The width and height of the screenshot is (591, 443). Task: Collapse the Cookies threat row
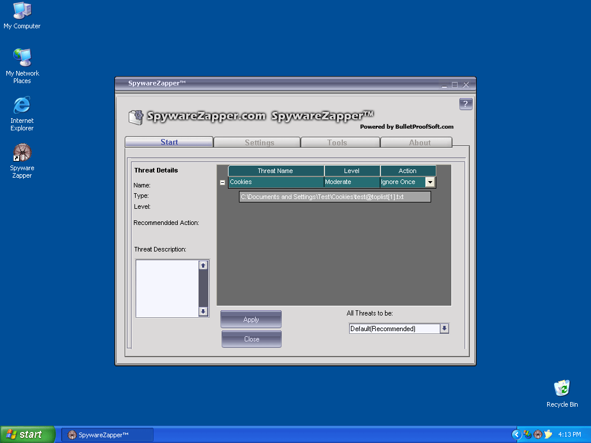click(223, 182)
